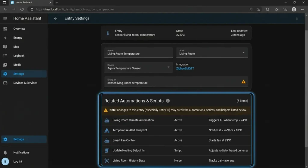Open a new browser tab
This screenshot has width=308, height=168.
(x=57, y=2)
